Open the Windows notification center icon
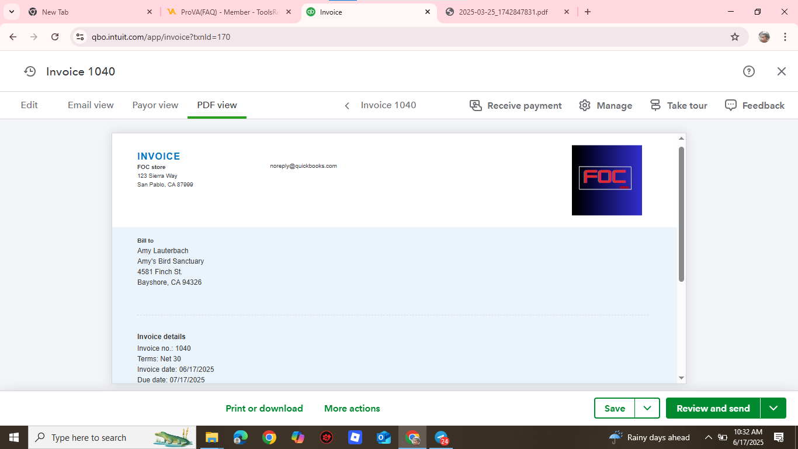The width and height of the screenshot is (798, 449). (x=779, y=437)
